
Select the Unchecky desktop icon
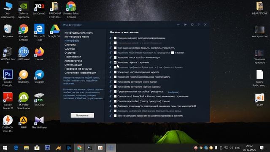pyautogui.click(x=24, y=76)
